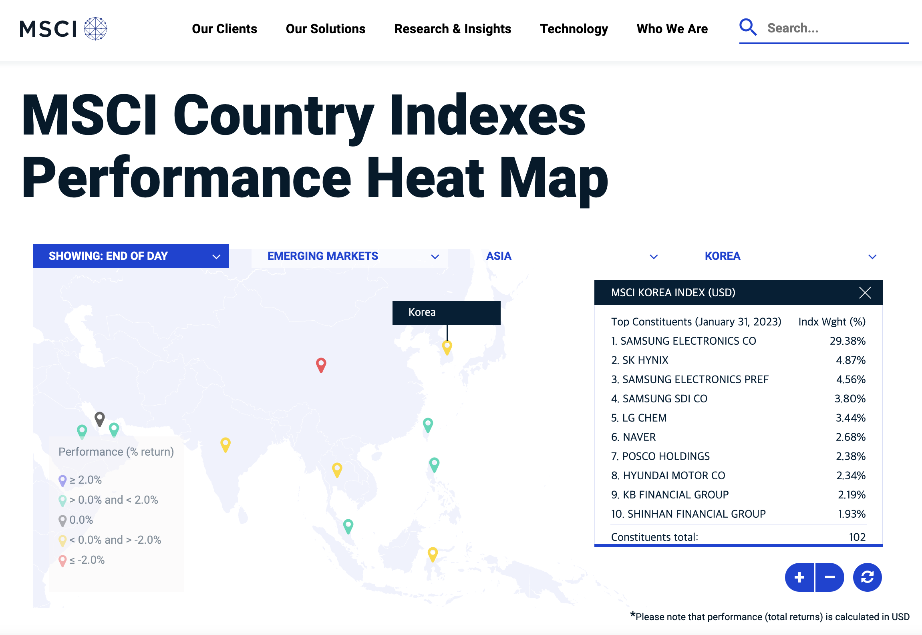Select the yellow Korea map pin
922x635 pixels.
coord(447,346)
